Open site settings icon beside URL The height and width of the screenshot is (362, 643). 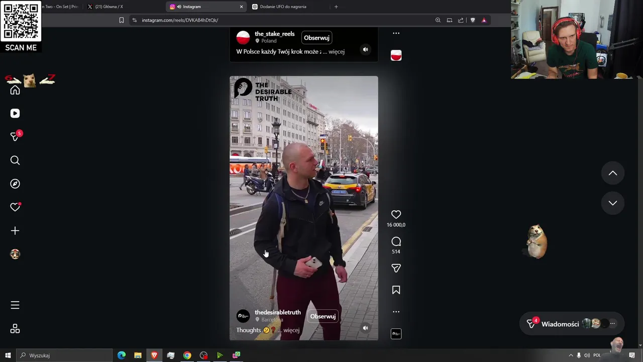[134, 20]
